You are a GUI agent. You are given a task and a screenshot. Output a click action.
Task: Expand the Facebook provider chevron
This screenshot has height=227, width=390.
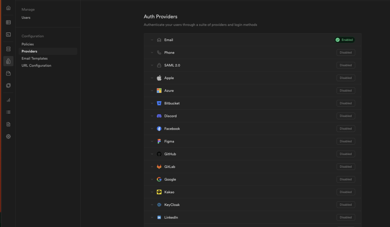pos(152,129)
